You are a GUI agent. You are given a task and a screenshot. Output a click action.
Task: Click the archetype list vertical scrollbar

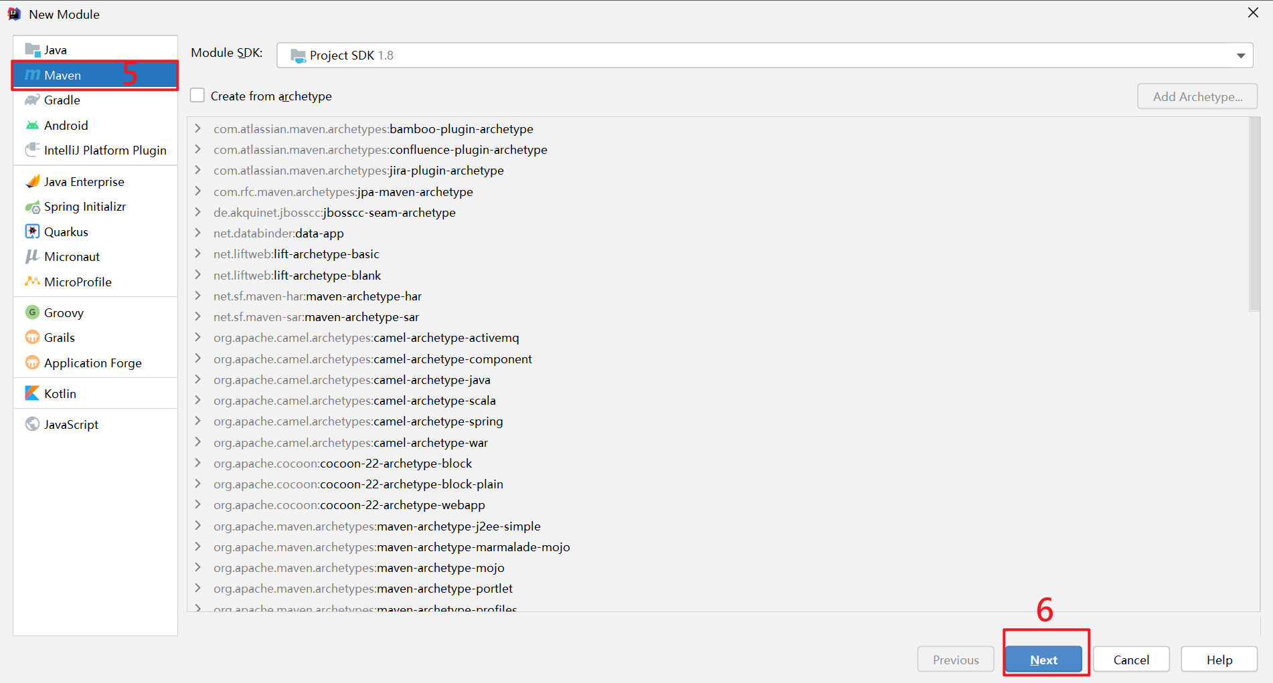tap(1254, 214)
